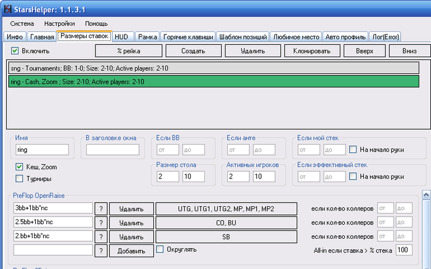Click Активных игроков minimum field
Screen dimensions: 431x269
point(238,177)
